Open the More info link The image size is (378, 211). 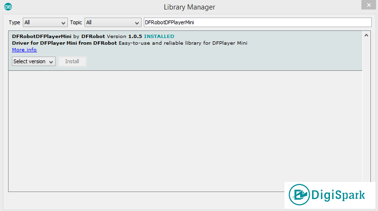click(24, 49)
